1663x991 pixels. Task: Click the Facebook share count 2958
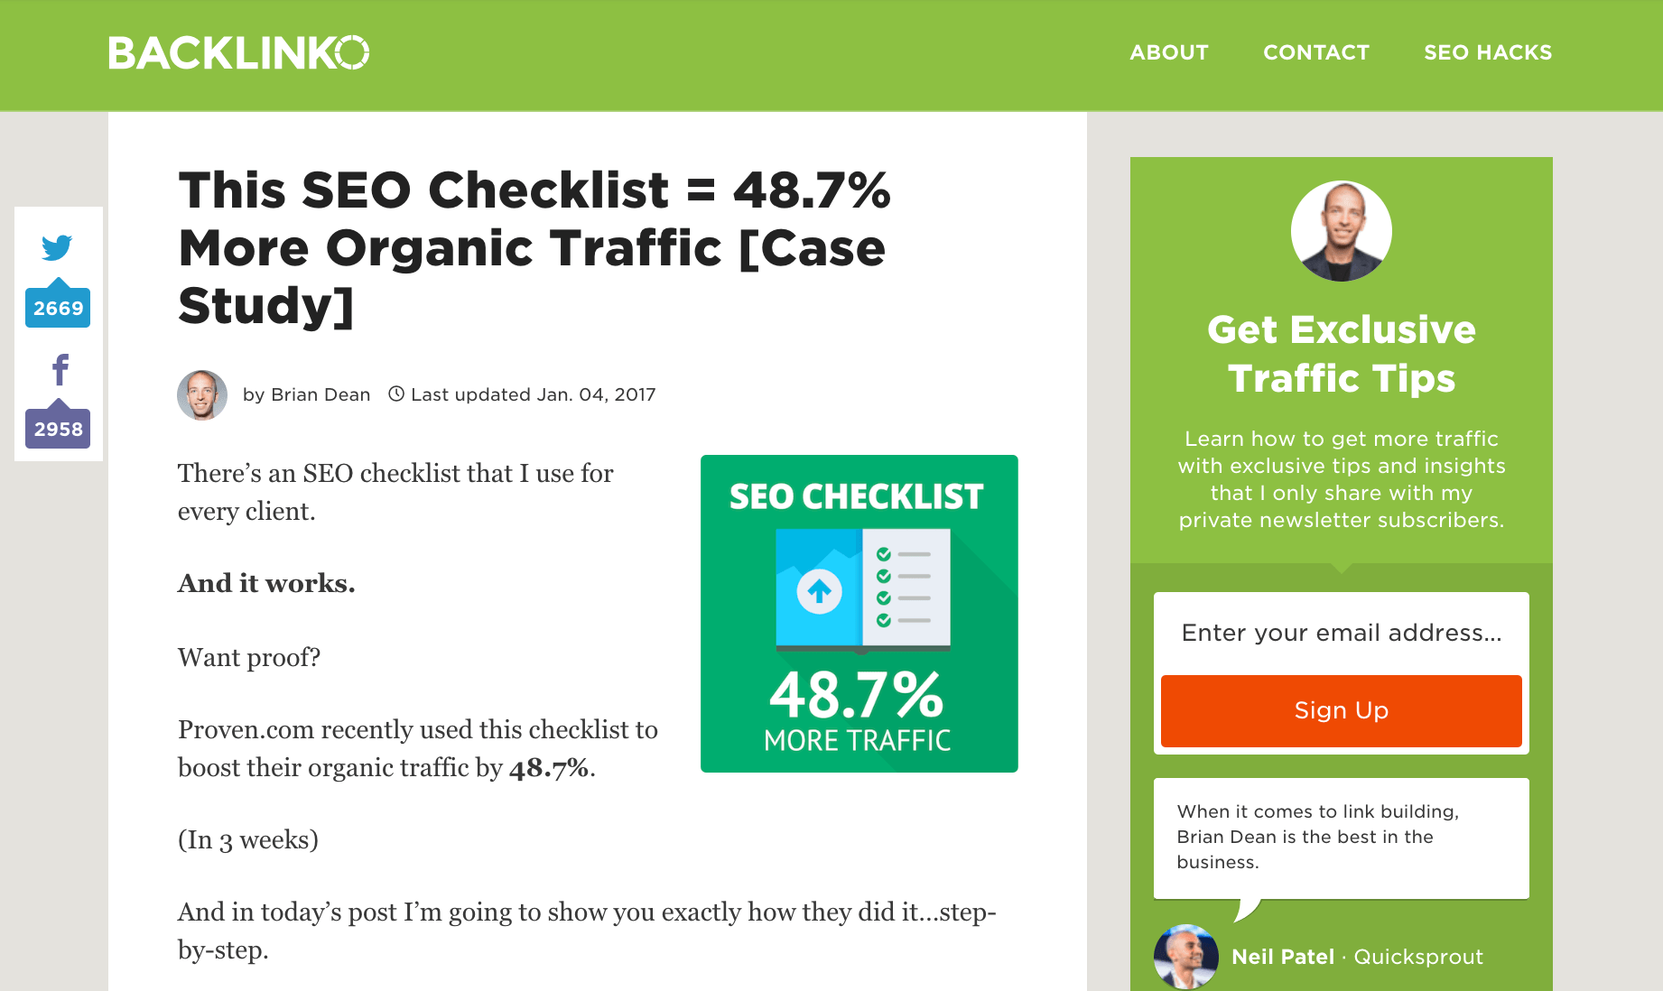(x=58, y=429)
